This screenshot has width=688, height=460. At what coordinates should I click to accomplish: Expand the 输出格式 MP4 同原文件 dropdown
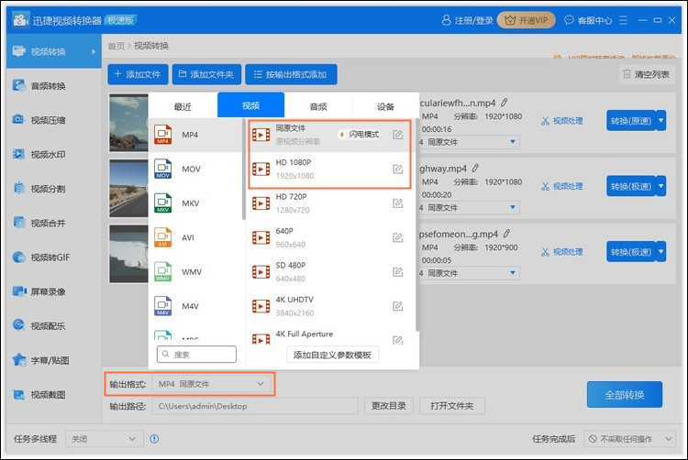[212, 384]
